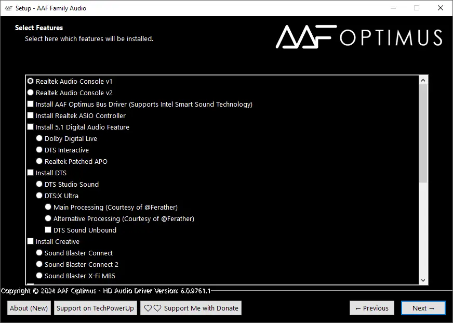The width and height of the screenshot is (453, 323).
Task: Select Alternative Processing (Courtesy of @Ferather)
Action: (48, 218)
